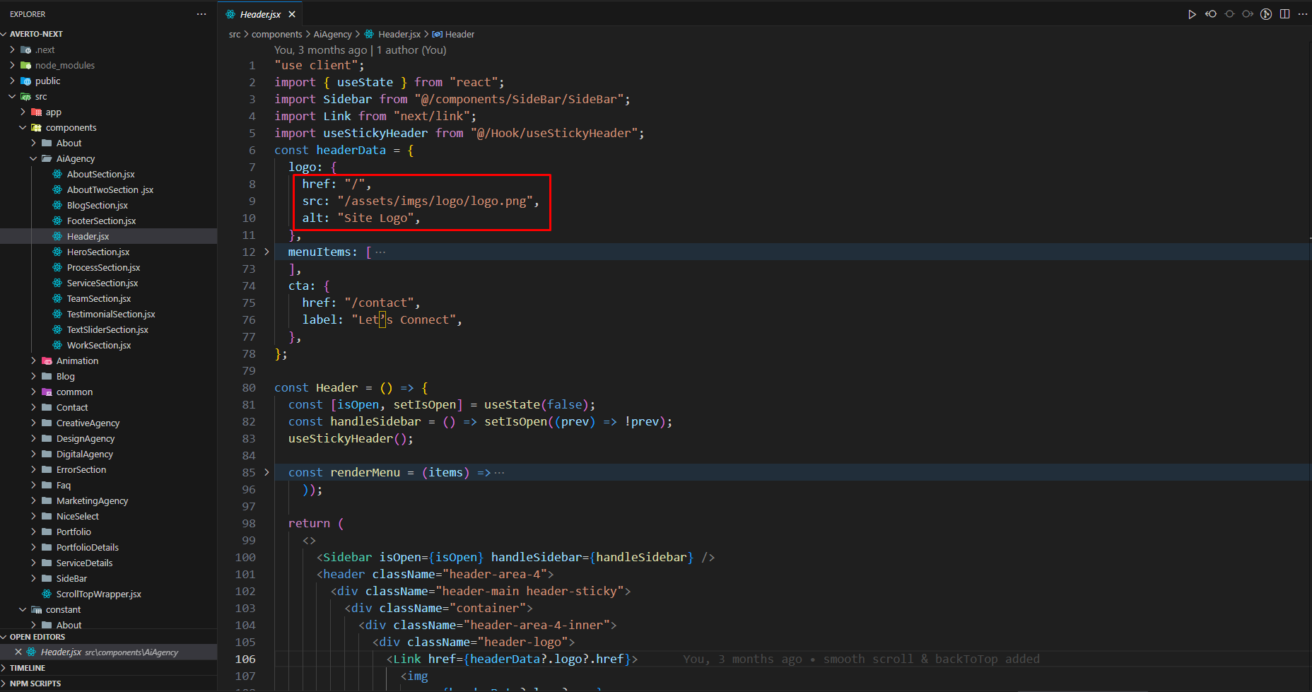Open TeamSection.jsx file
Screen dimensions: 1312x692
(98, 298)
